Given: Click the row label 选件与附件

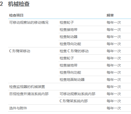Looking at the screenshot, I should tap(18, 108).
